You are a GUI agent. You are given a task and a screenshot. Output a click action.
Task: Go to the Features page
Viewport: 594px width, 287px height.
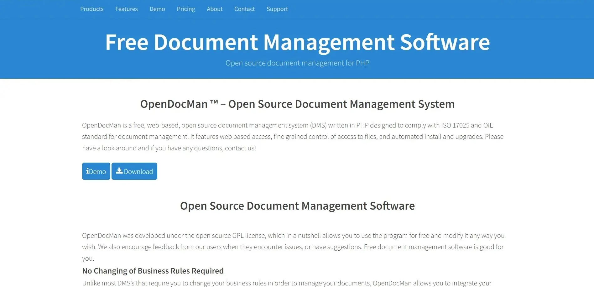click(x=127, y=9)
